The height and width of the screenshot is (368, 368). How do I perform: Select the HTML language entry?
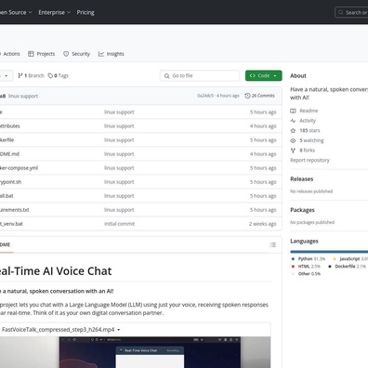(x=306, y=267)
